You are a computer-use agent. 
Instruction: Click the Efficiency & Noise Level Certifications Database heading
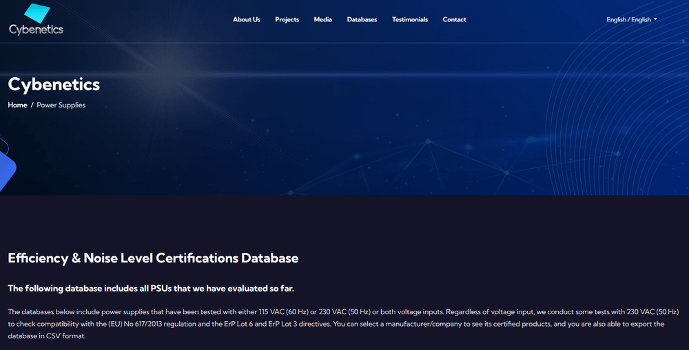154,258
